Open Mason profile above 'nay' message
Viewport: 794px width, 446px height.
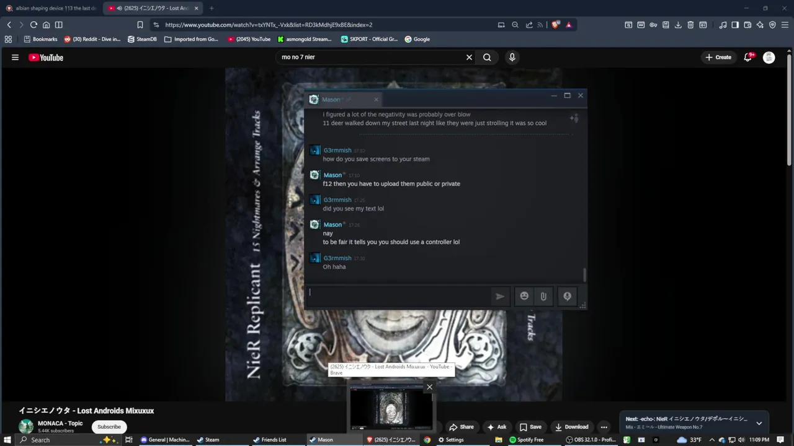[332, 224]
